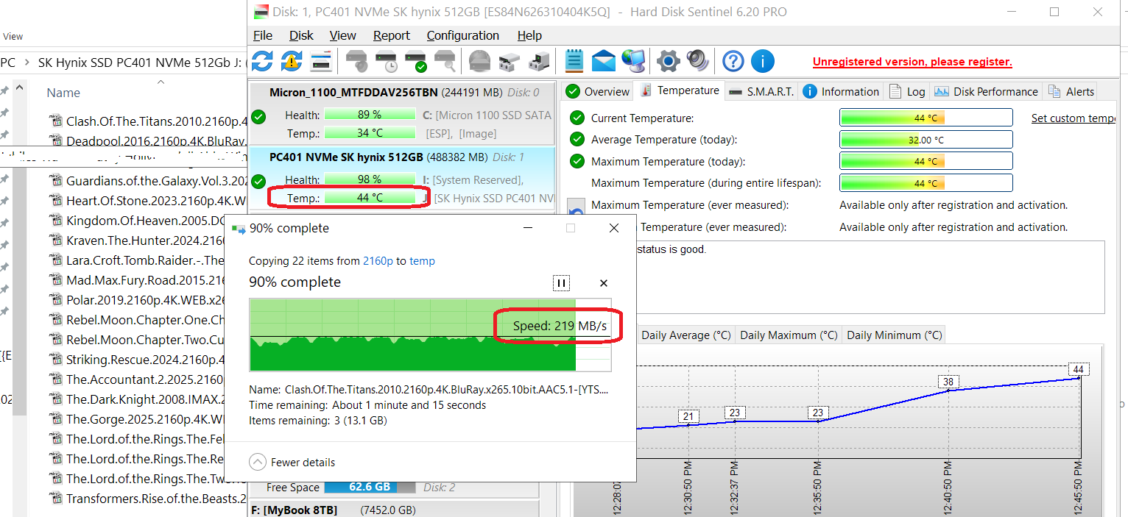Switch to the S.M.A.R.T. tab
Viewport: 1128px width, 517px height.
[x=761, y=92]
